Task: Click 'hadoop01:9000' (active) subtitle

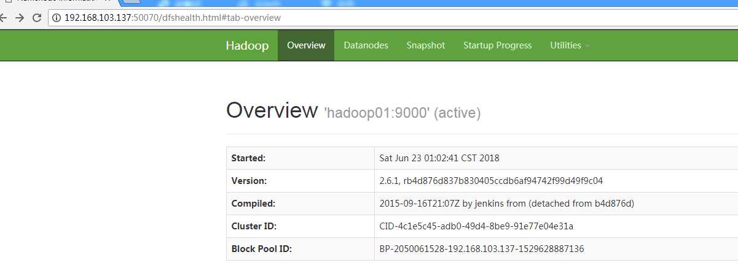Action: 402,113
